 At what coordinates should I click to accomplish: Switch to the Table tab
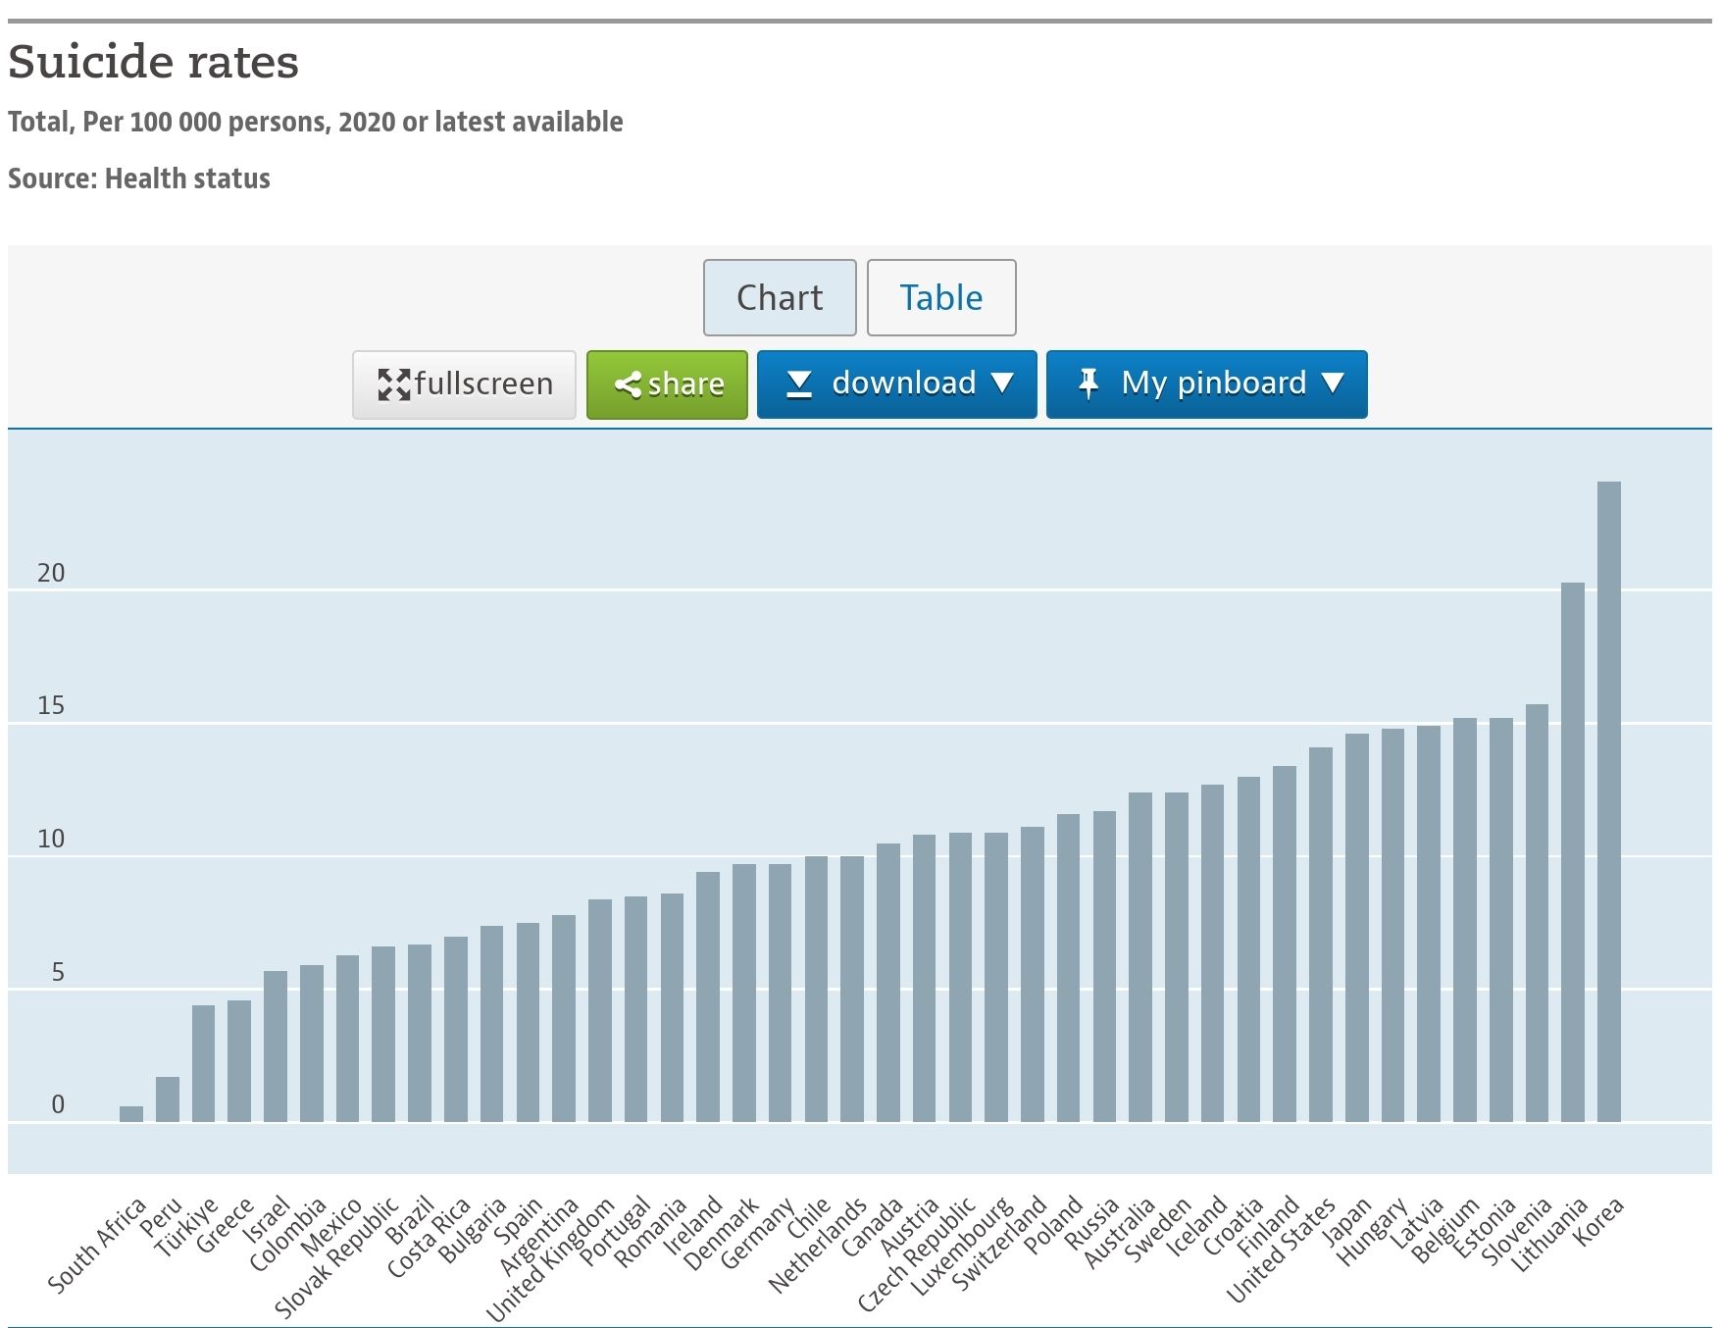click(941, 297)
